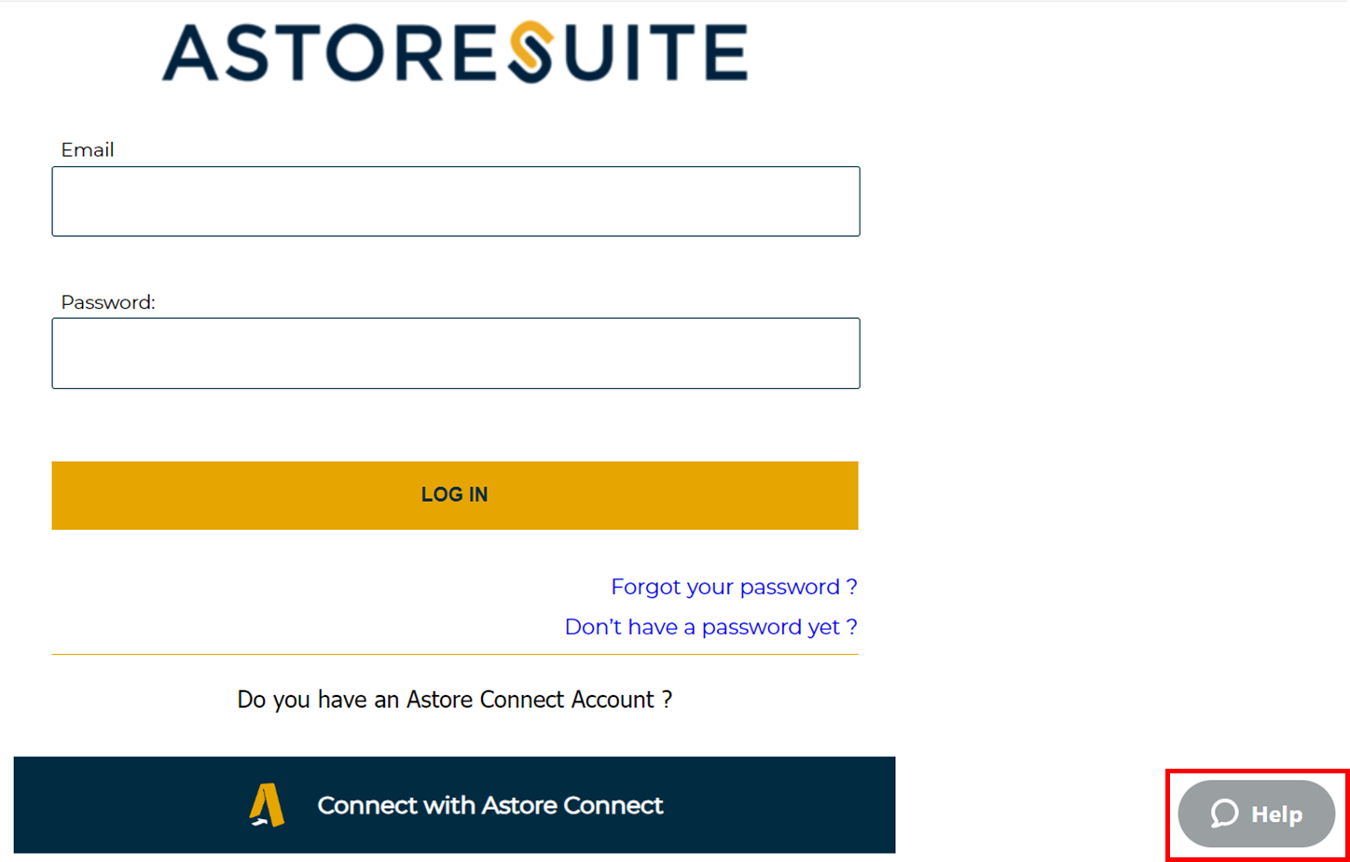Click the AstoreSuite logo at top
Viewport: 1350px width, 862px height.
455,53
